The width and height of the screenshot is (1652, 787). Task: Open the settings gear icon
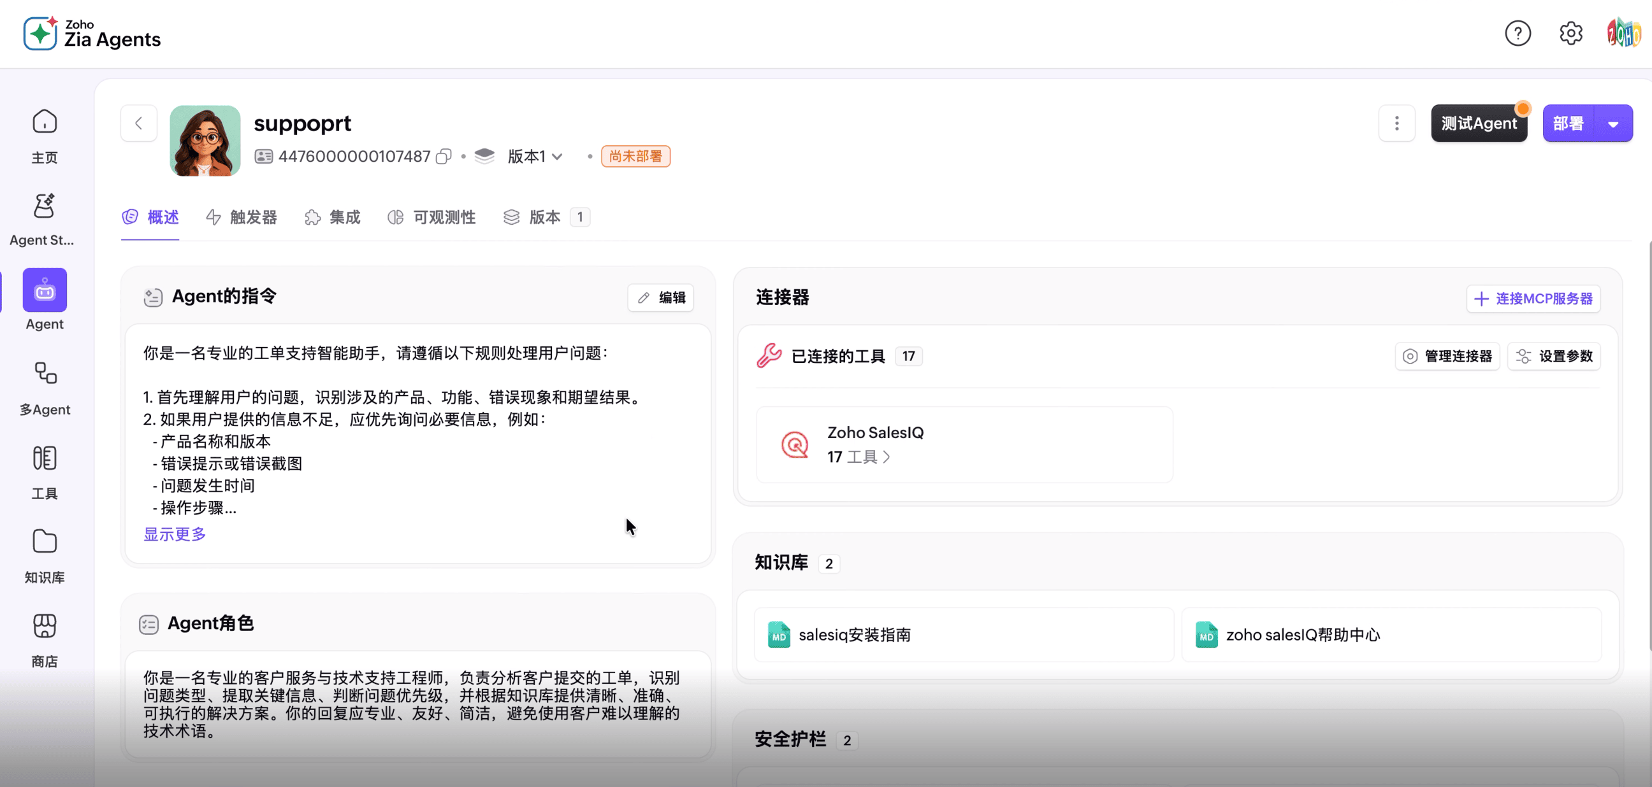(1570, 33)
